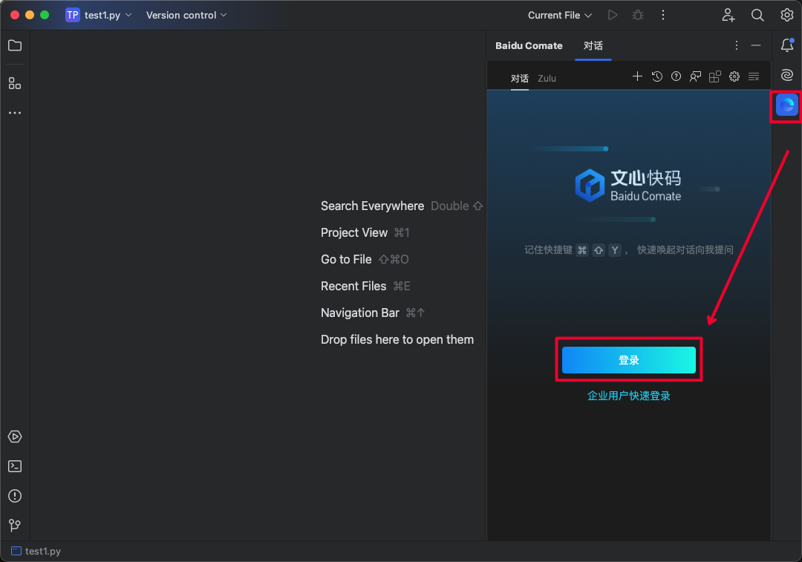The image size is (802, 562).
Task: Open the Problems tool window icon
Action: point(15,496)
